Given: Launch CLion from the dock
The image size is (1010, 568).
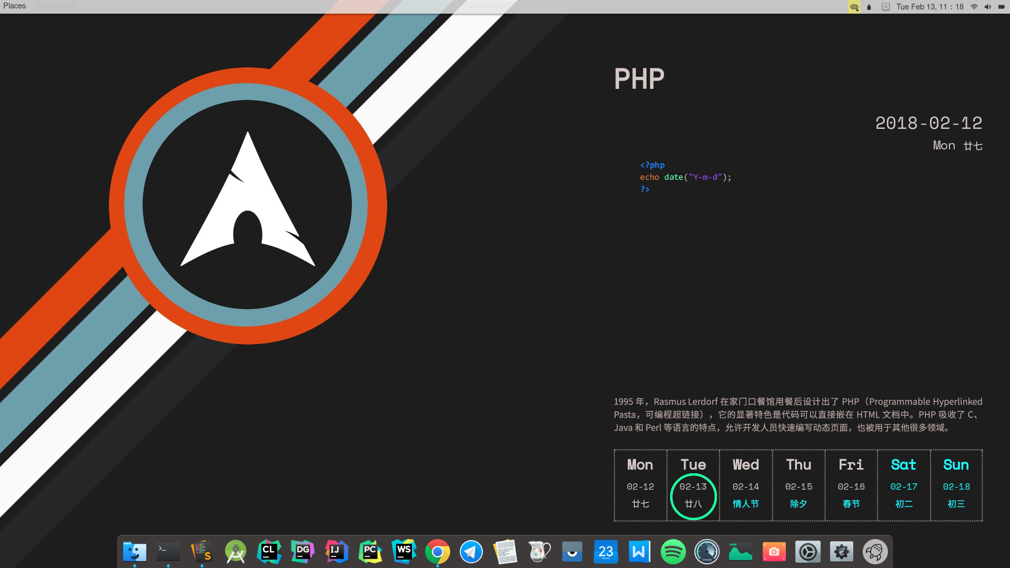Looking at the screenshot, I should click(269, 552).
